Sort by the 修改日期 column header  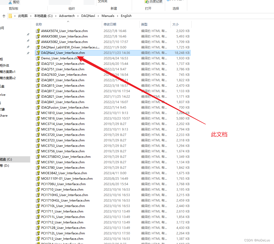[110, 24]
